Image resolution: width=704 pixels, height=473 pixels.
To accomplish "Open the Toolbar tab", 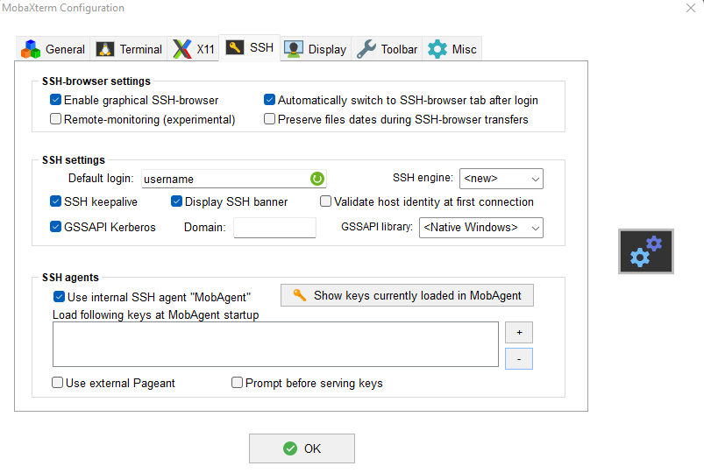I will (x=387, y=49).
